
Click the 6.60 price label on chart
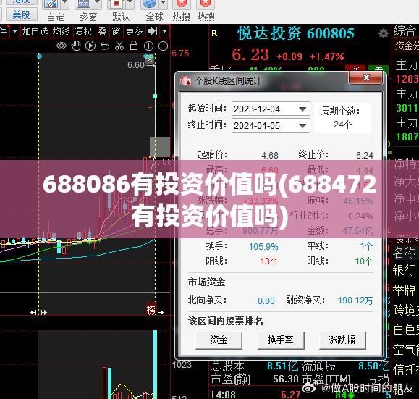click(136, 65)
